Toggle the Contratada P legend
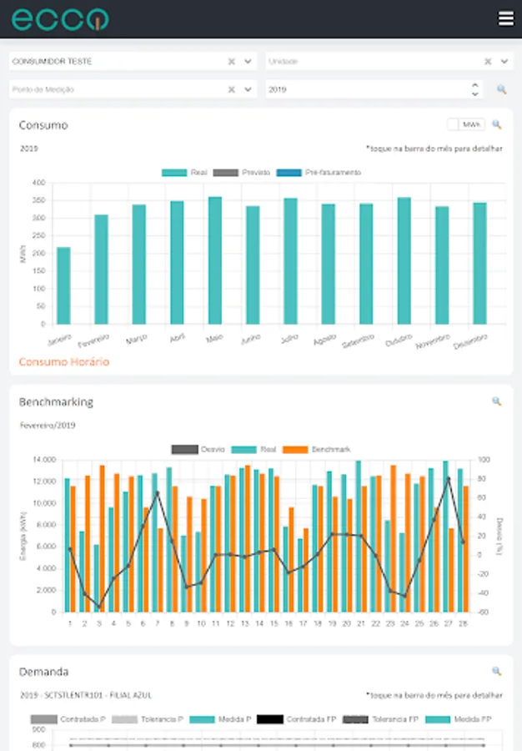Image resolution: width=522 pixels, height=751 pixels. point(68,719)
